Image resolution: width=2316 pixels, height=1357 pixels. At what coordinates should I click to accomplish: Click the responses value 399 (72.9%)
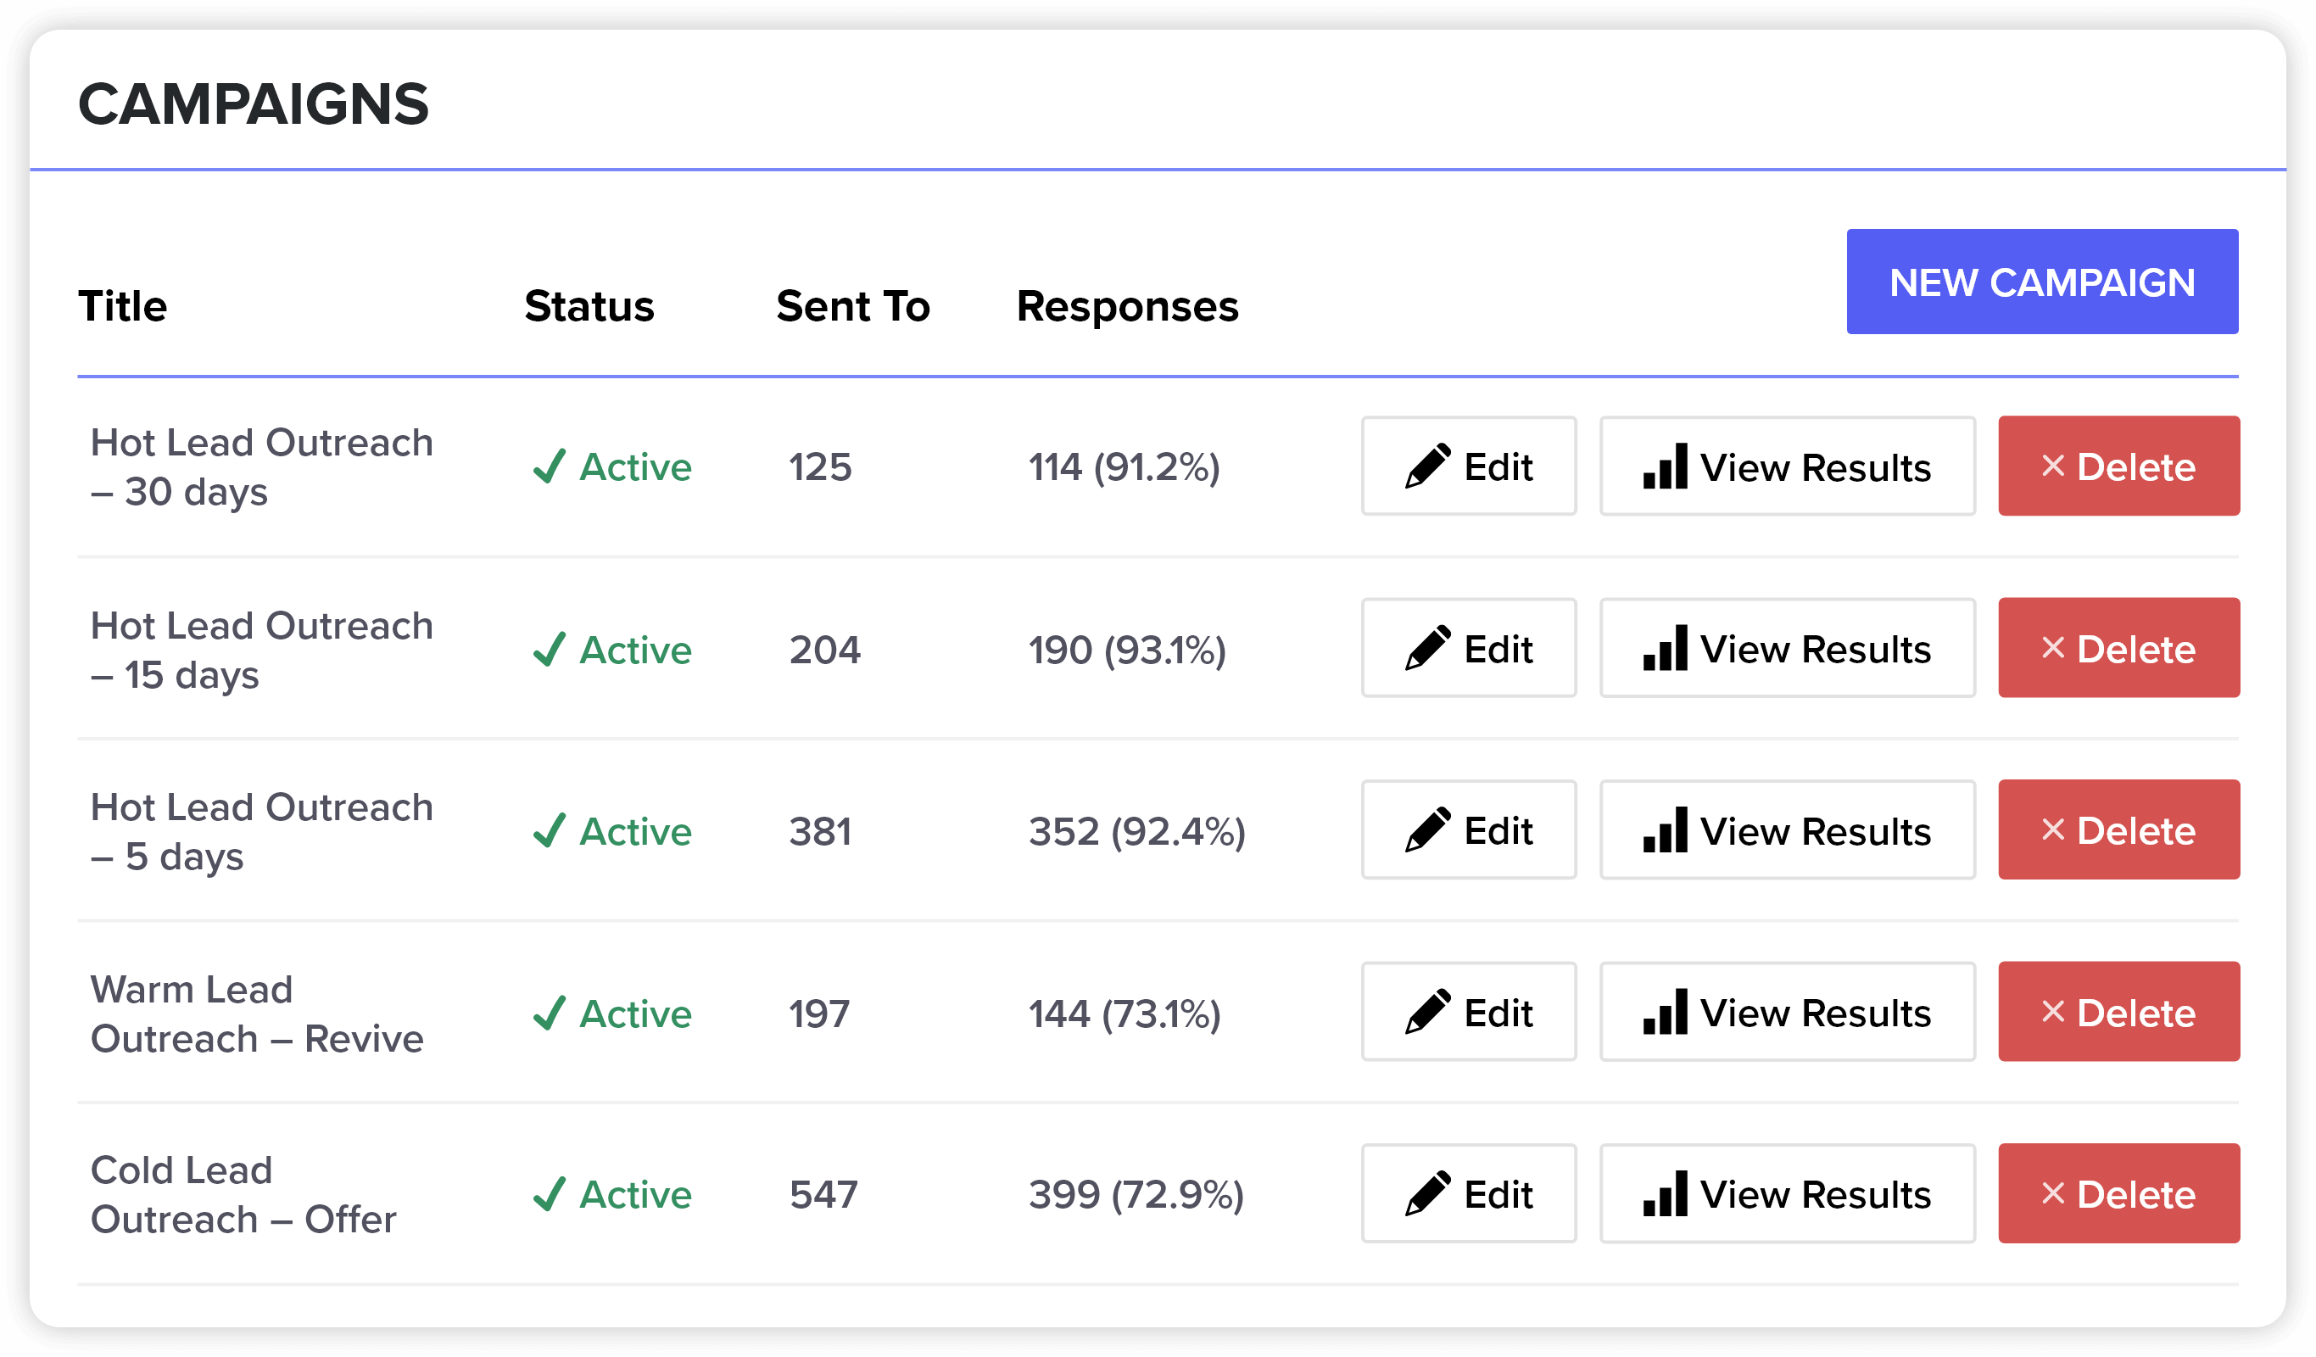click(1136, 1194)
